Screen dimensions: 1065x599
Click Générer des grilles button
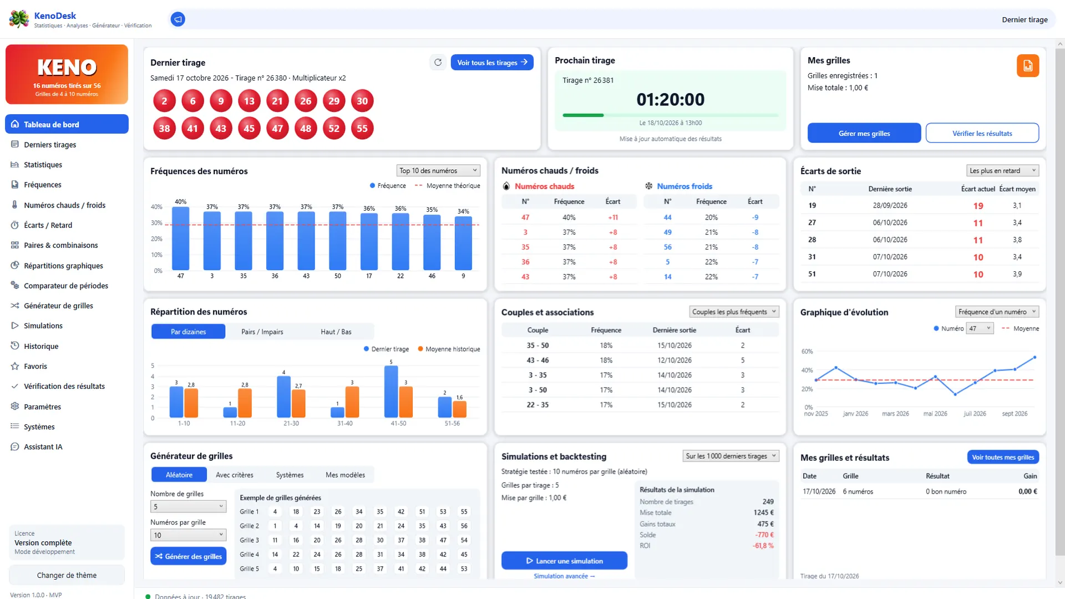(188, 556)
